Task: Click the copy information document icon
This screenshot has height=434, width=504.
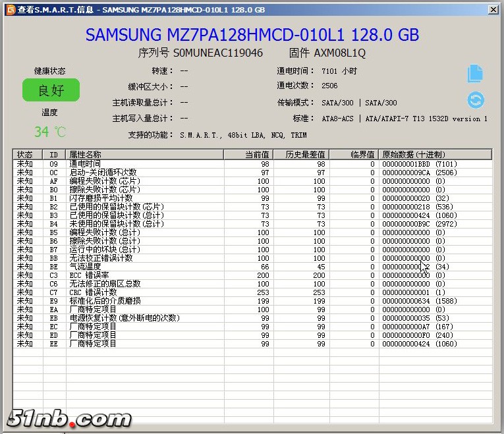Action: (x=475, y=74)
